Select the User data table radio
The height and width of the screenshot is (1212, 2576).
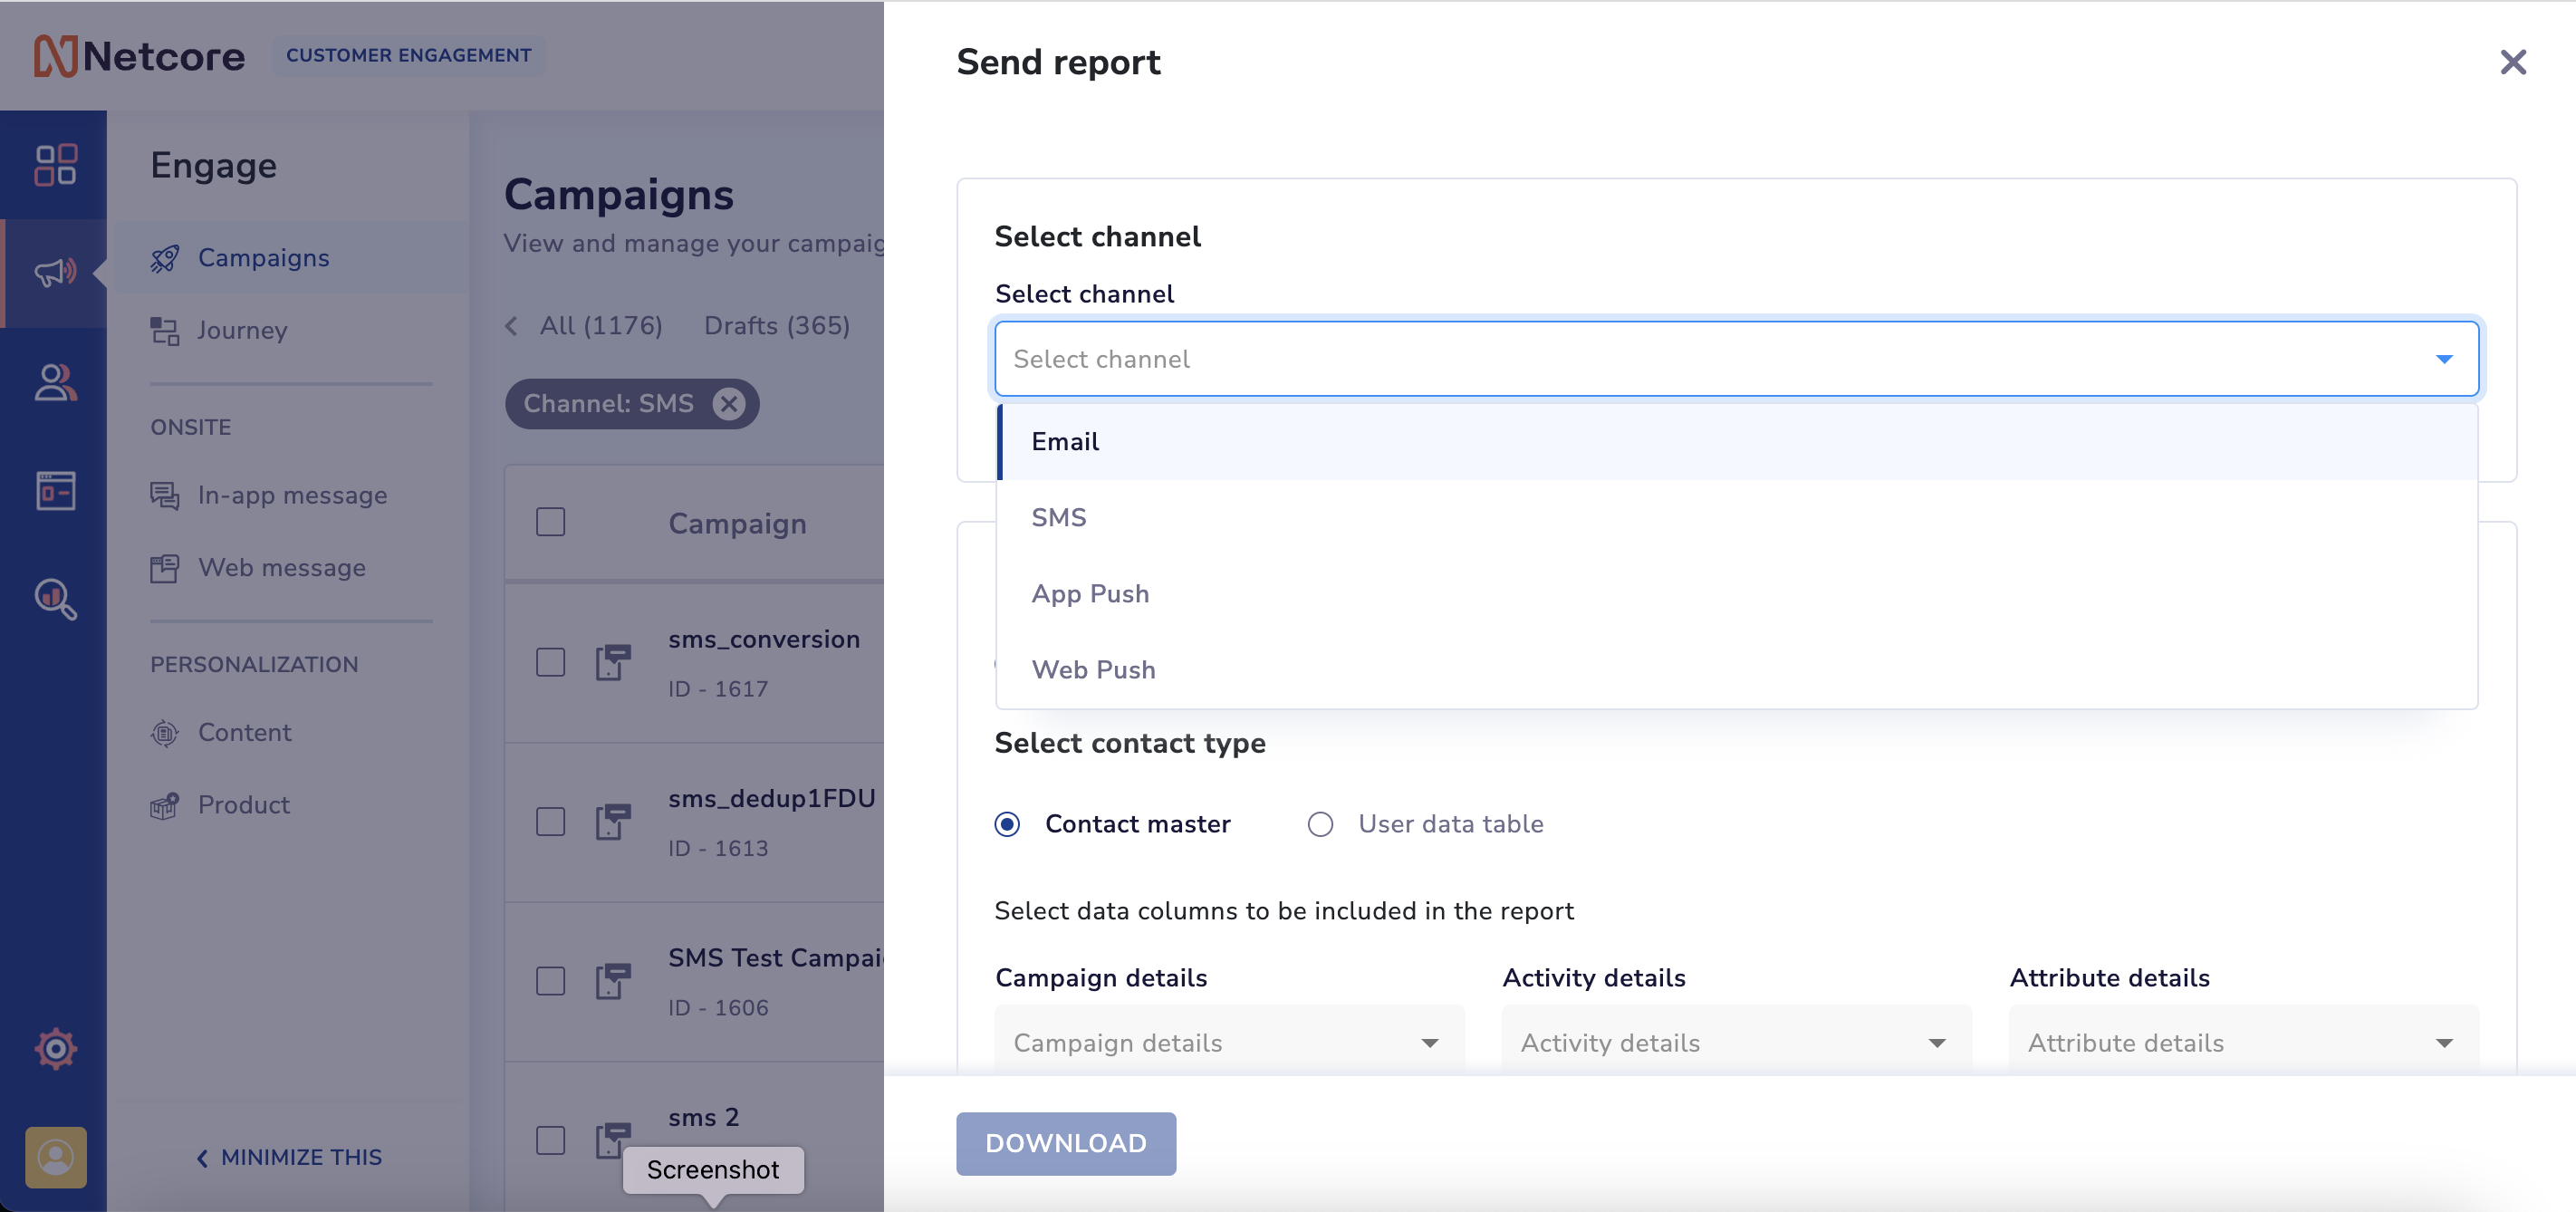[1320, 824]
